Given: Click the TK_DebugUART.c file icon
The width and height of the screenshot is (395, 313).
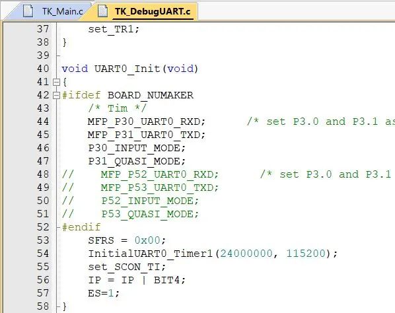Looking at the screenshot, I should pos(102,11).
